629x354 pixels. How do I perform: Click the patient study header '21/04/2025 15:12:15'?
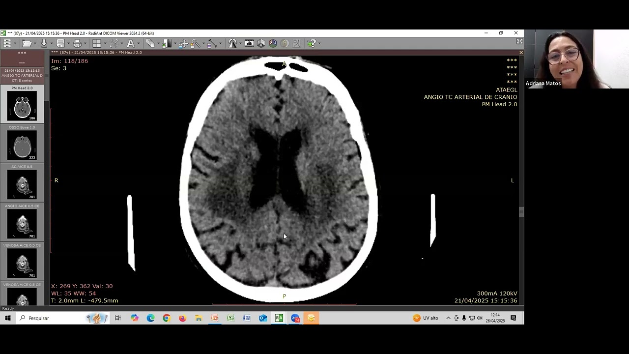pyautogui.click(x=22, y=70)
